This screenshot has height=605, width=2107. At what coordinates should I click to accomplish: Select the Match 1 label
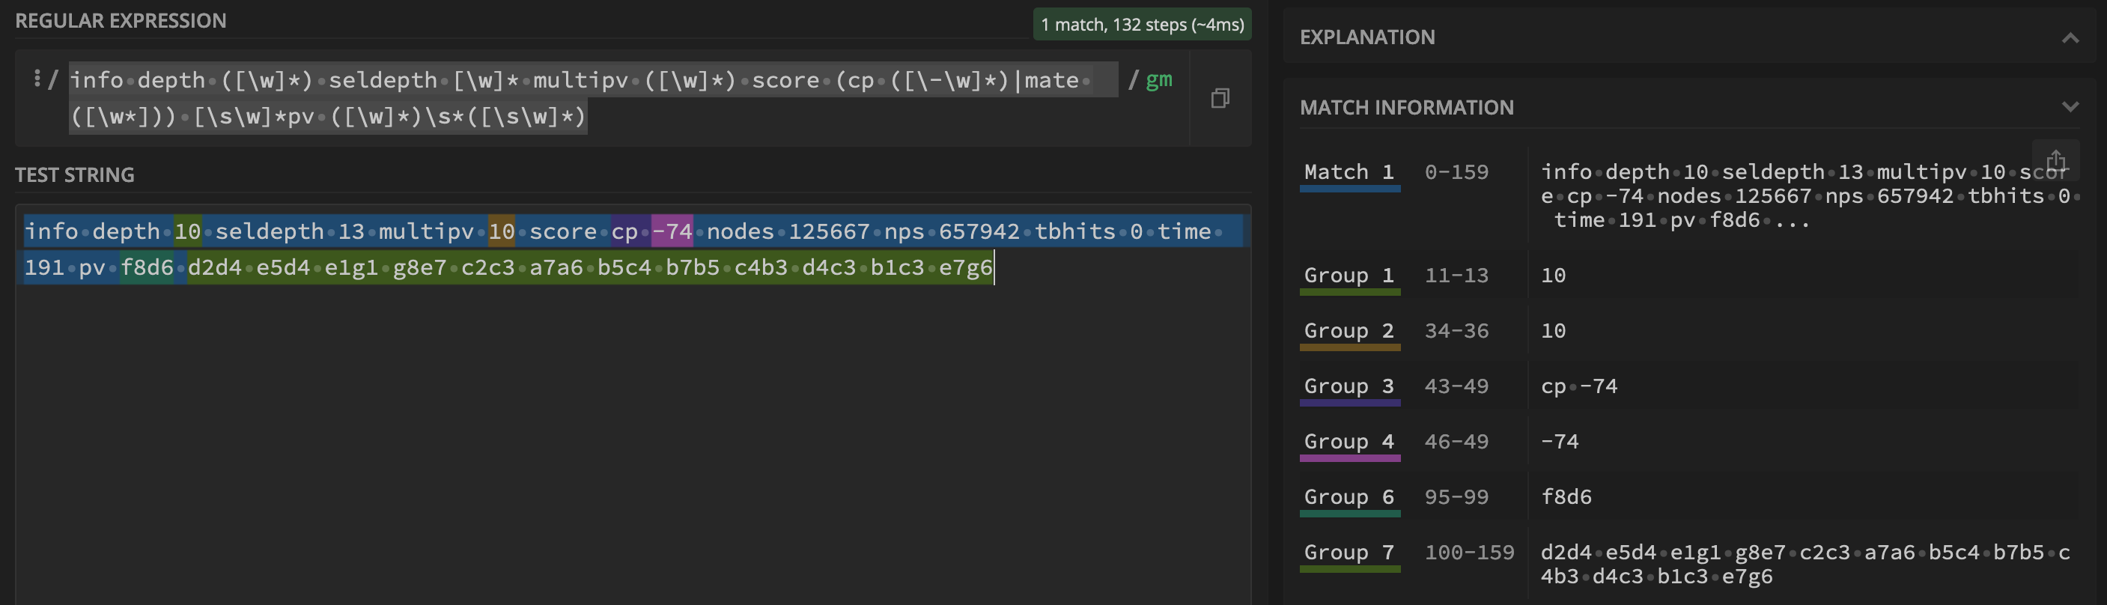[x=1349, y=172]
